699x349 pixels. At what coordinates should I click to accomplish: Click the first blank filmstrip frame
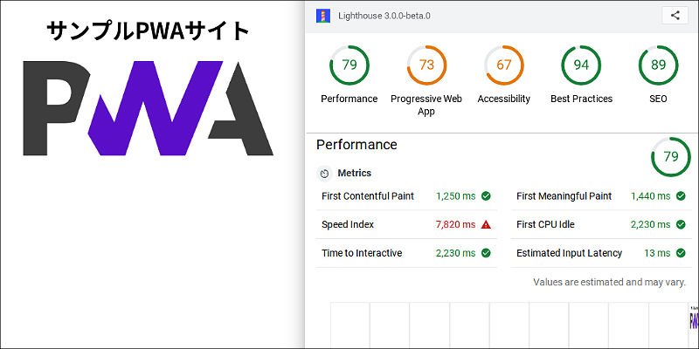tap(350, 325)
